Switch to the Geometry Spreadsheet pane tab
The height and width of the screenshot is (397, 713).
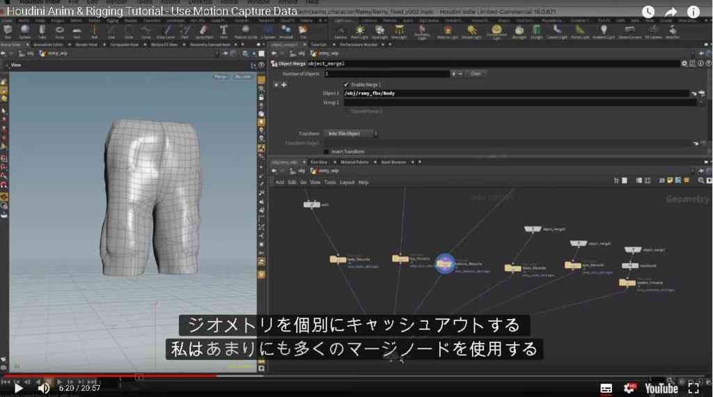tap(210, 45)
